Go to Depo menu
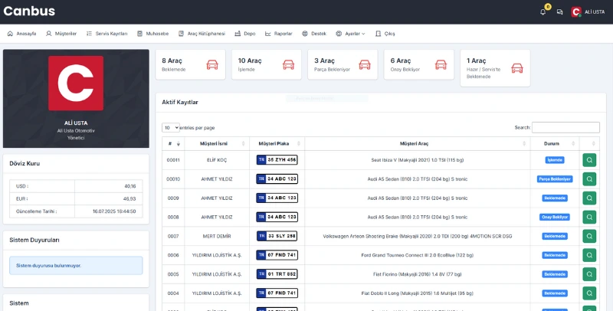This screenshot has width=613, height=311. click(244, 34)
